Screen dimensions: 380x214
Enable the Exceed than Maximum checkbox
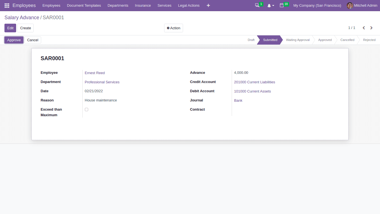(x=86, y=109)
